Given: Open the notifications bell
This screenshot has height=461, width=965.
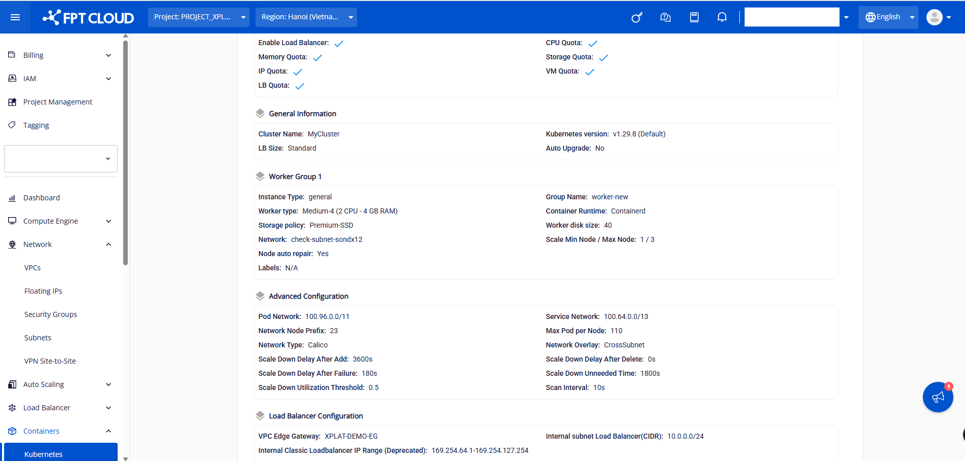Looking at the screenshot, I should coord(722,17).
